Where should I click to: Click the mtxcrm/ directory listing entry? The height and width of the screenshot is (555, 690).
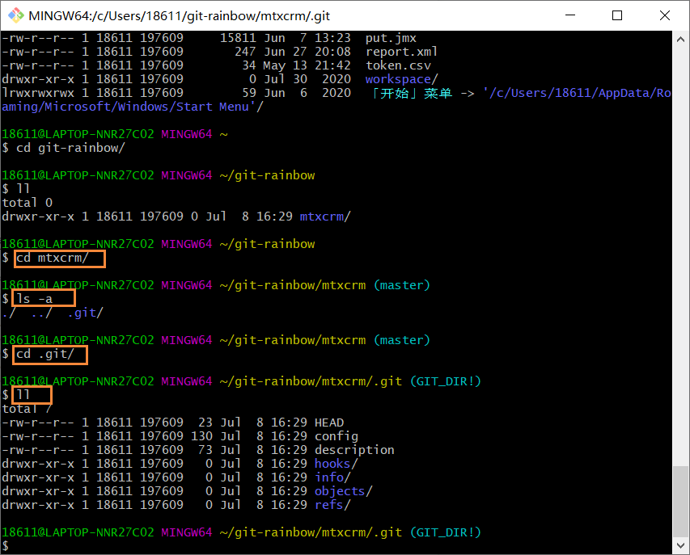pos(325,217)
